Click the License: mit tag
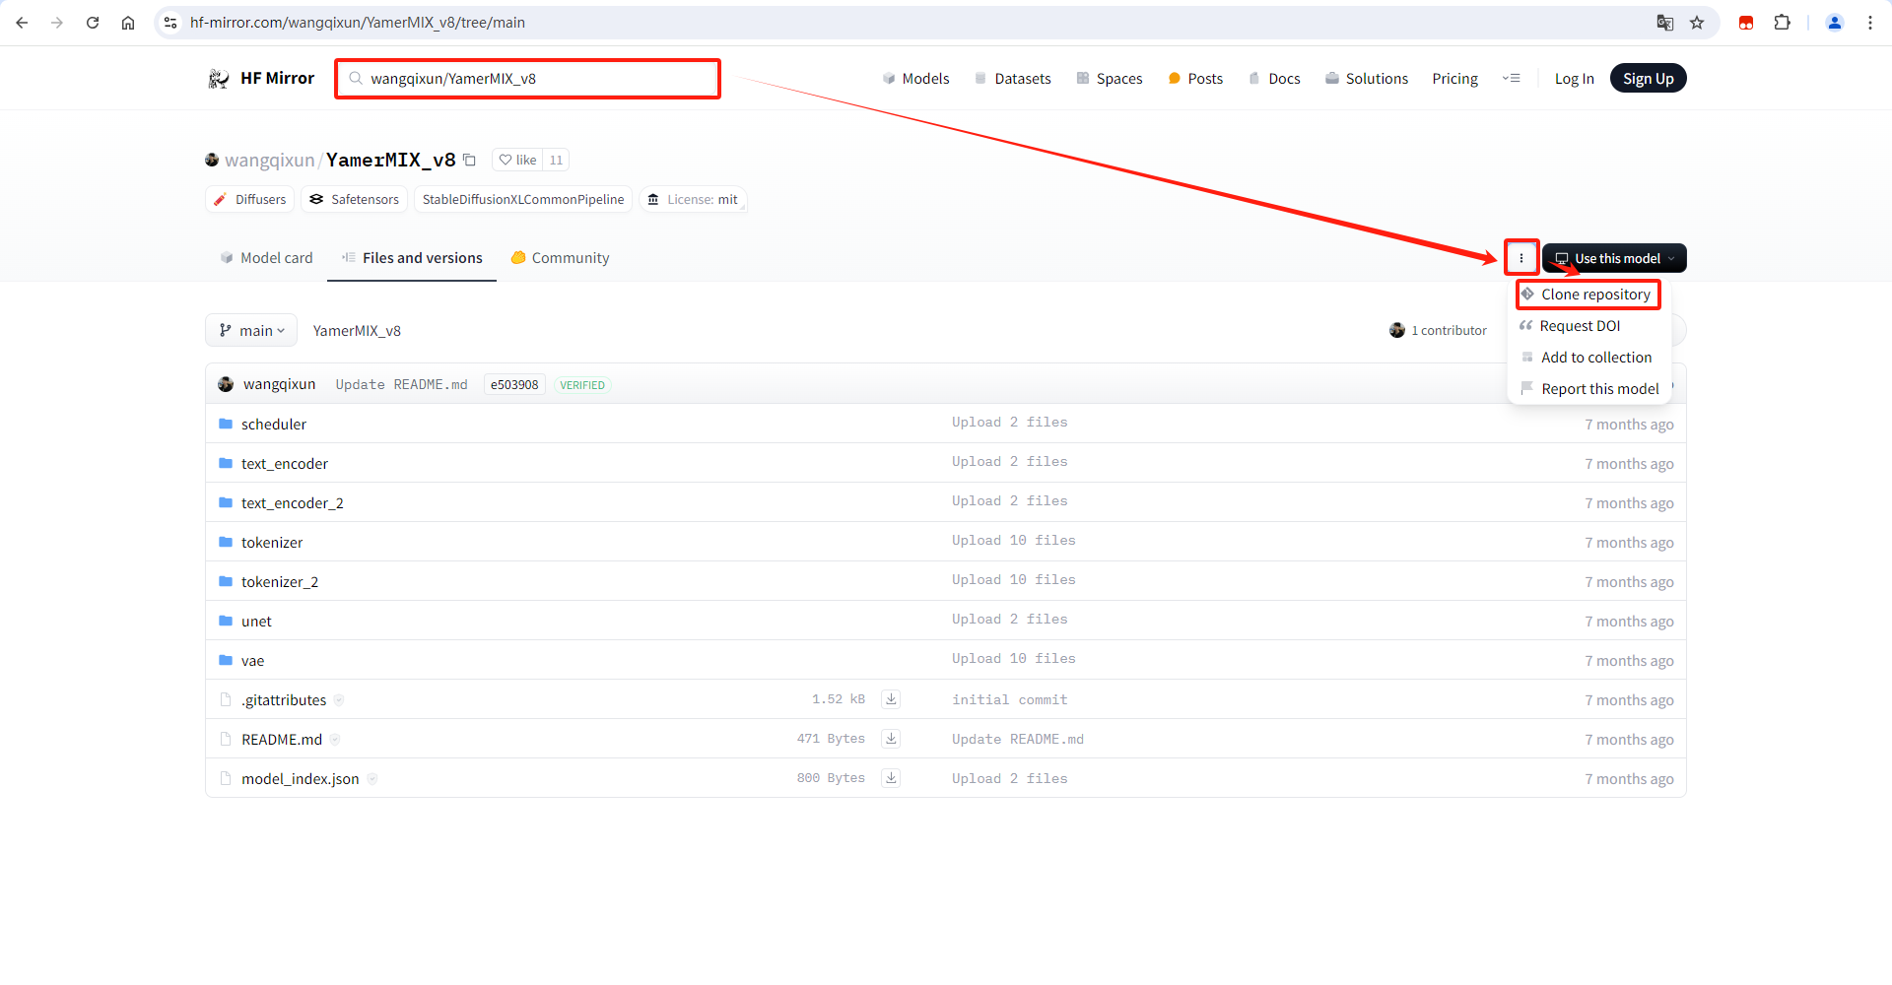 coord(693,199)
